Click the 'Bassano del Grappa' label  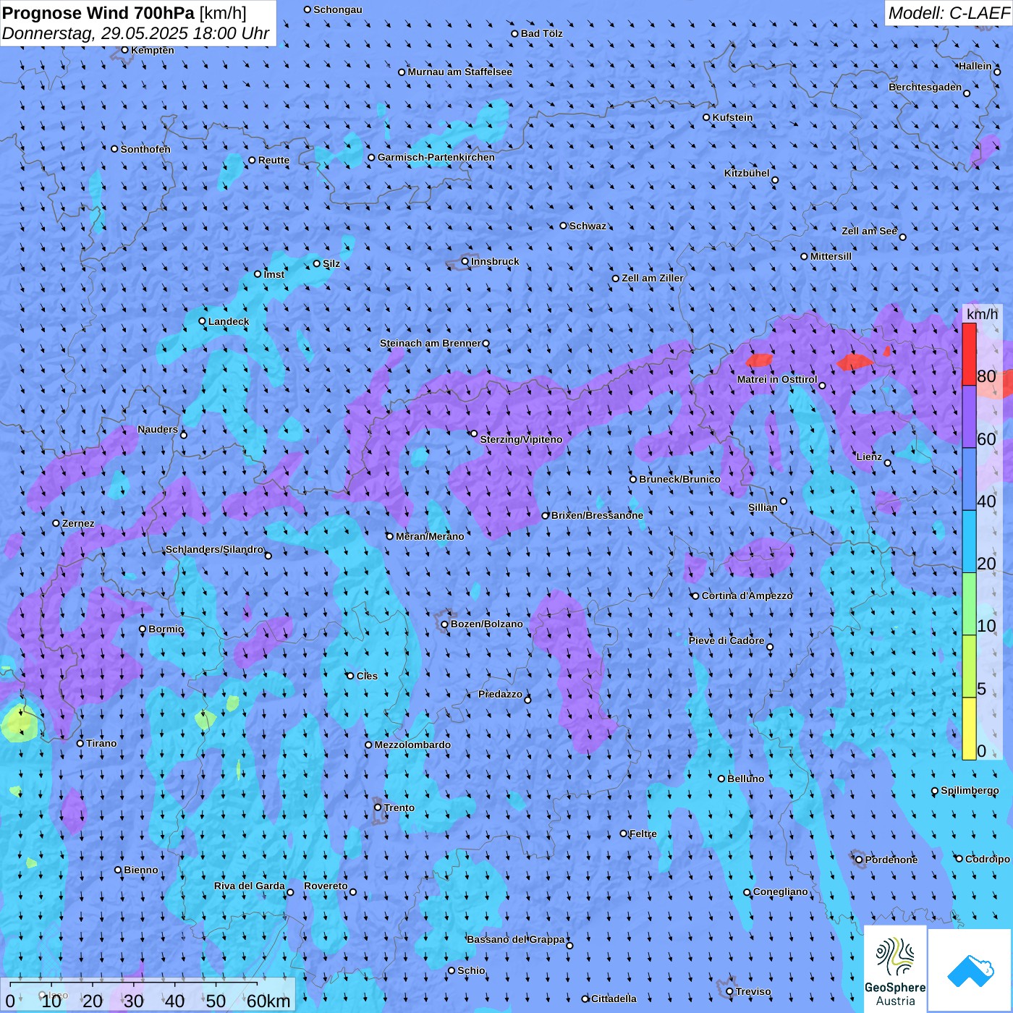516,940
